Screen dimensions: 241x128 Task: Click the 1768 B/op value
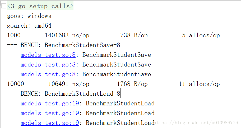point(132,84)
